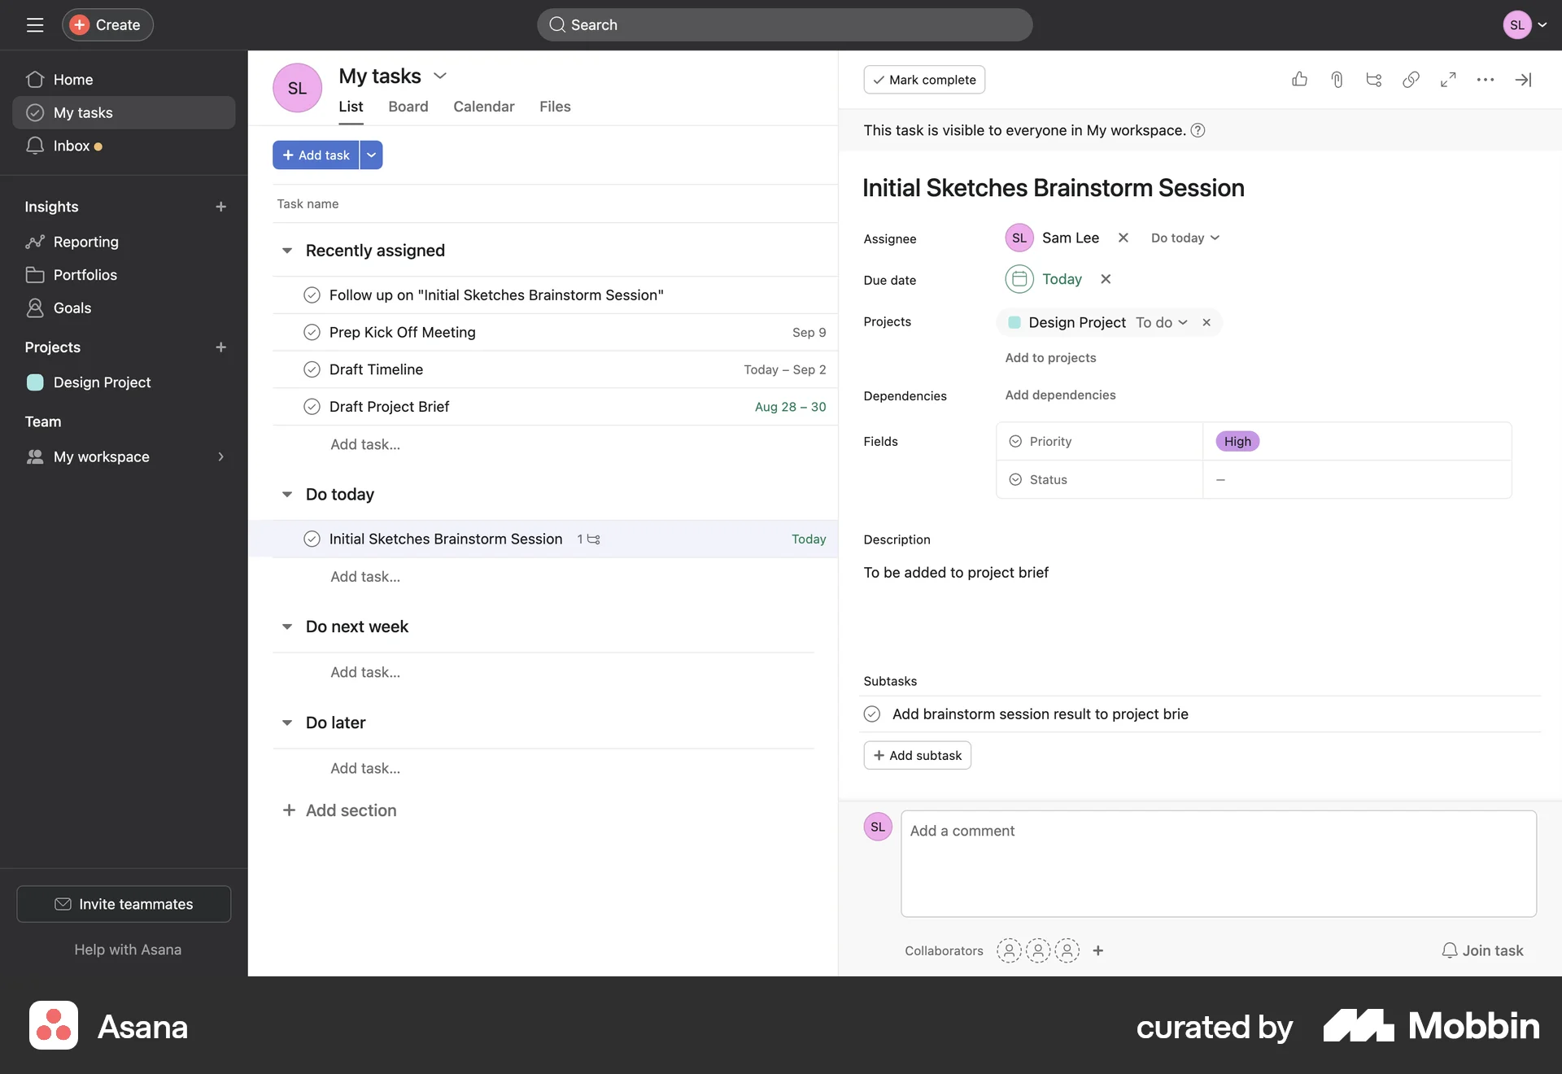Switch to the Board tab

408,107
